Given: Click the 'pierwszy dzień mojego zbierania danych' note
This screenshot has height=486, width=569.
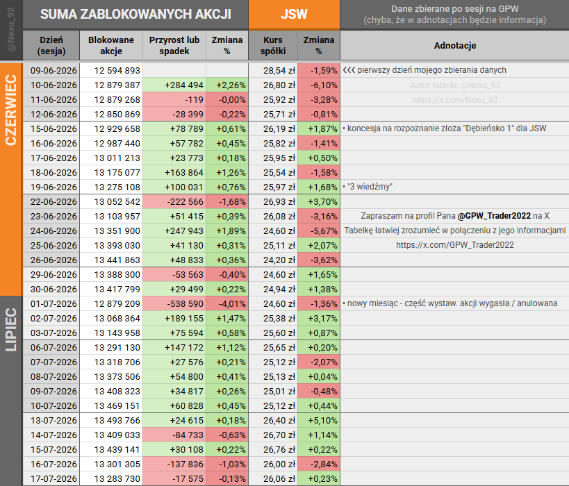Looking at the screenshot, I should tap(424, 70).
